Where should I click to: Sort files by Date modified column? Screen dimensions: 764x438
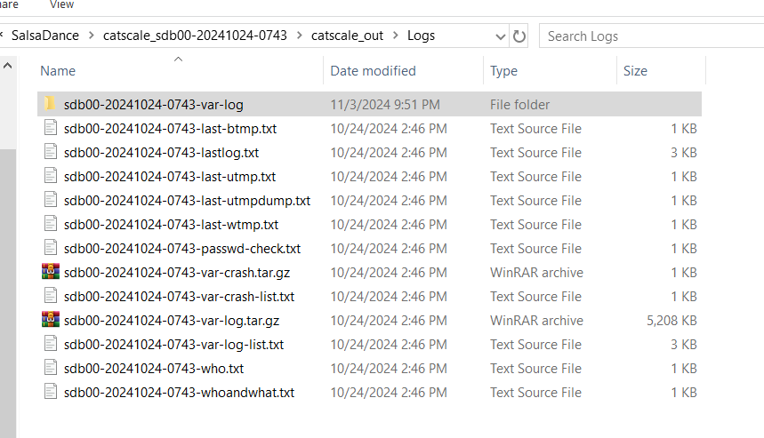coord(373,71)
